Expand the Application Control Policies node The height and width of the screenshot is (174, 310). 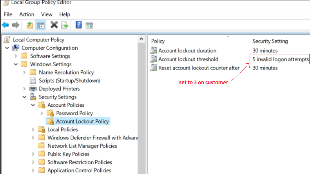coord(33,170)
